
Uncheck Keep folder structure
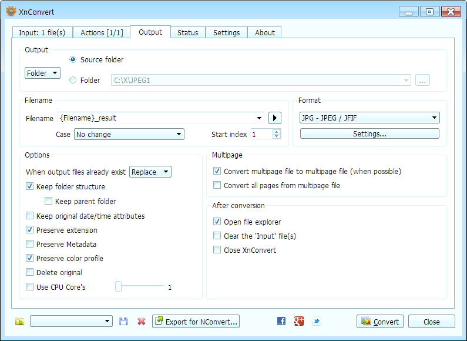(x=29, y=186)
